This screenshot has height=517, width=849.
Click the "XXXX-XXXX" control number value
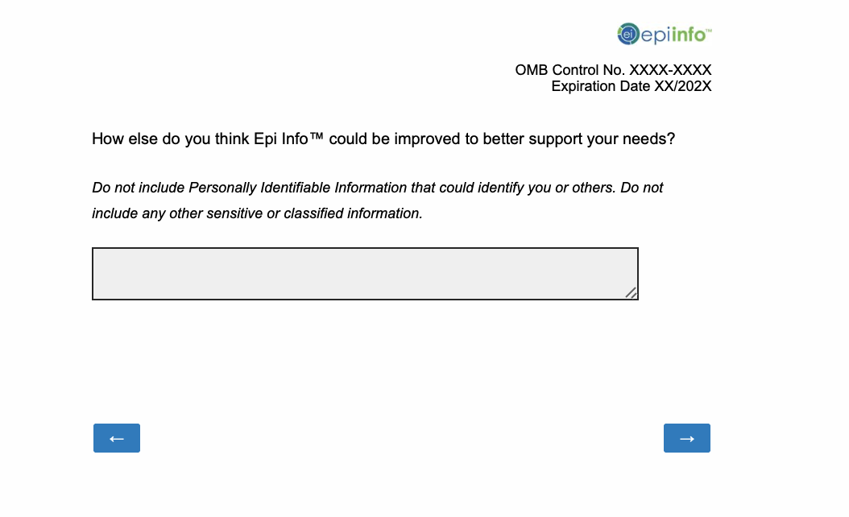[670, 70]
